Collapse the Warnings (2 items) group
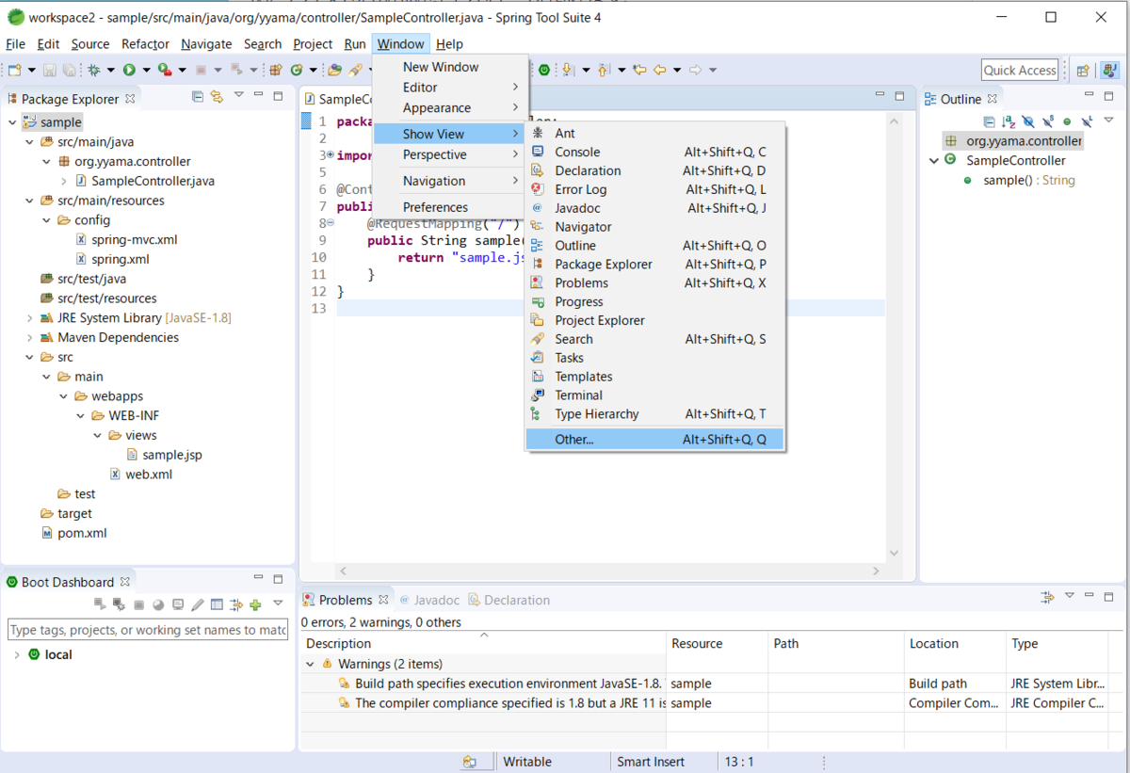Screen dimensions: 1130x773 311,664
